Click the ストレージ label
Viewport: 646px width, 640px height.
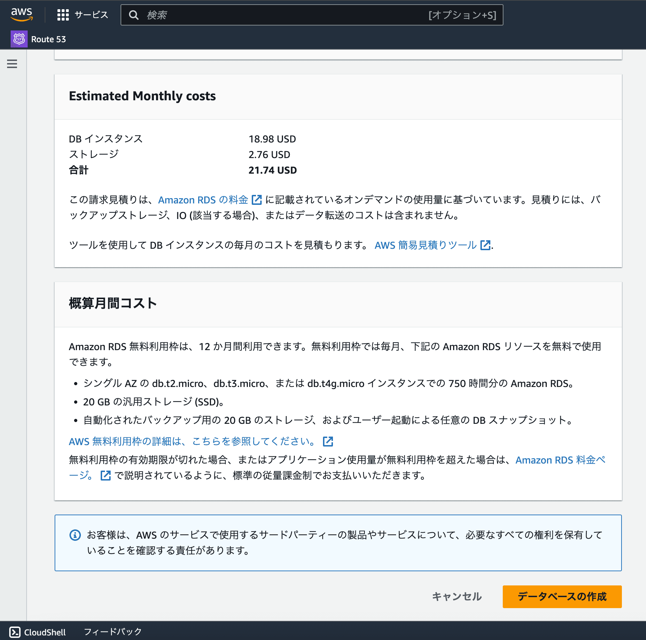click(94, 155)
